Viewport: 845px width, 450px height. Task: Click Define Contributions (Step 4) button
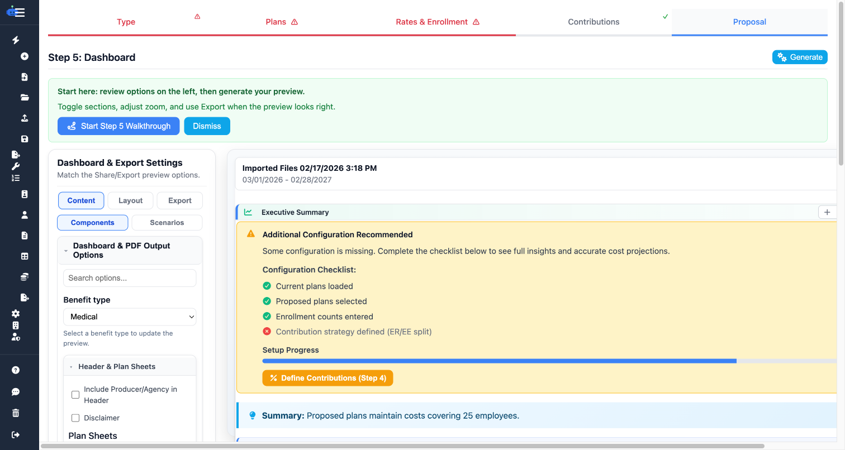327,378
